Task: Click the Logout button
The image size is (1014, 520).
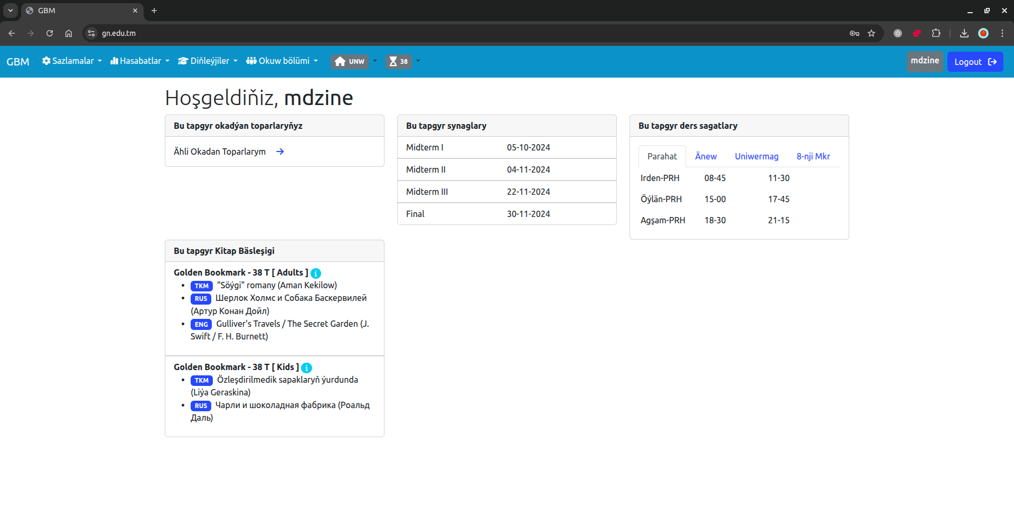Action: tap(975, 62)
